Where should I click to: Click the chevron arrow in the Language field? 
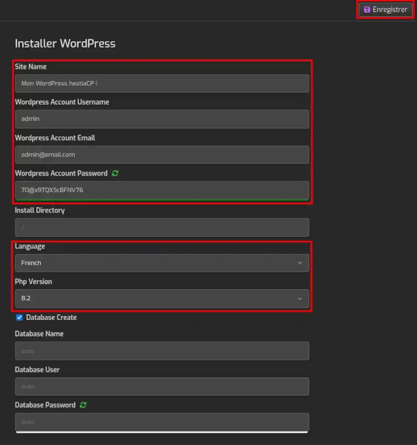point(300,263)
